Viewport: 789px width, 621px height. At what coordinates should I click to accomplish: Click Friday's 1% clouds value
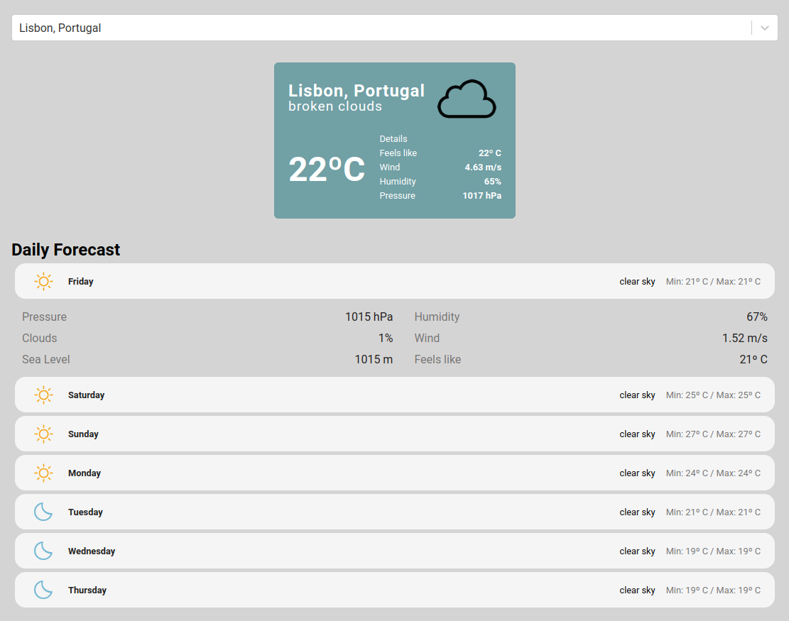[386, 338]
